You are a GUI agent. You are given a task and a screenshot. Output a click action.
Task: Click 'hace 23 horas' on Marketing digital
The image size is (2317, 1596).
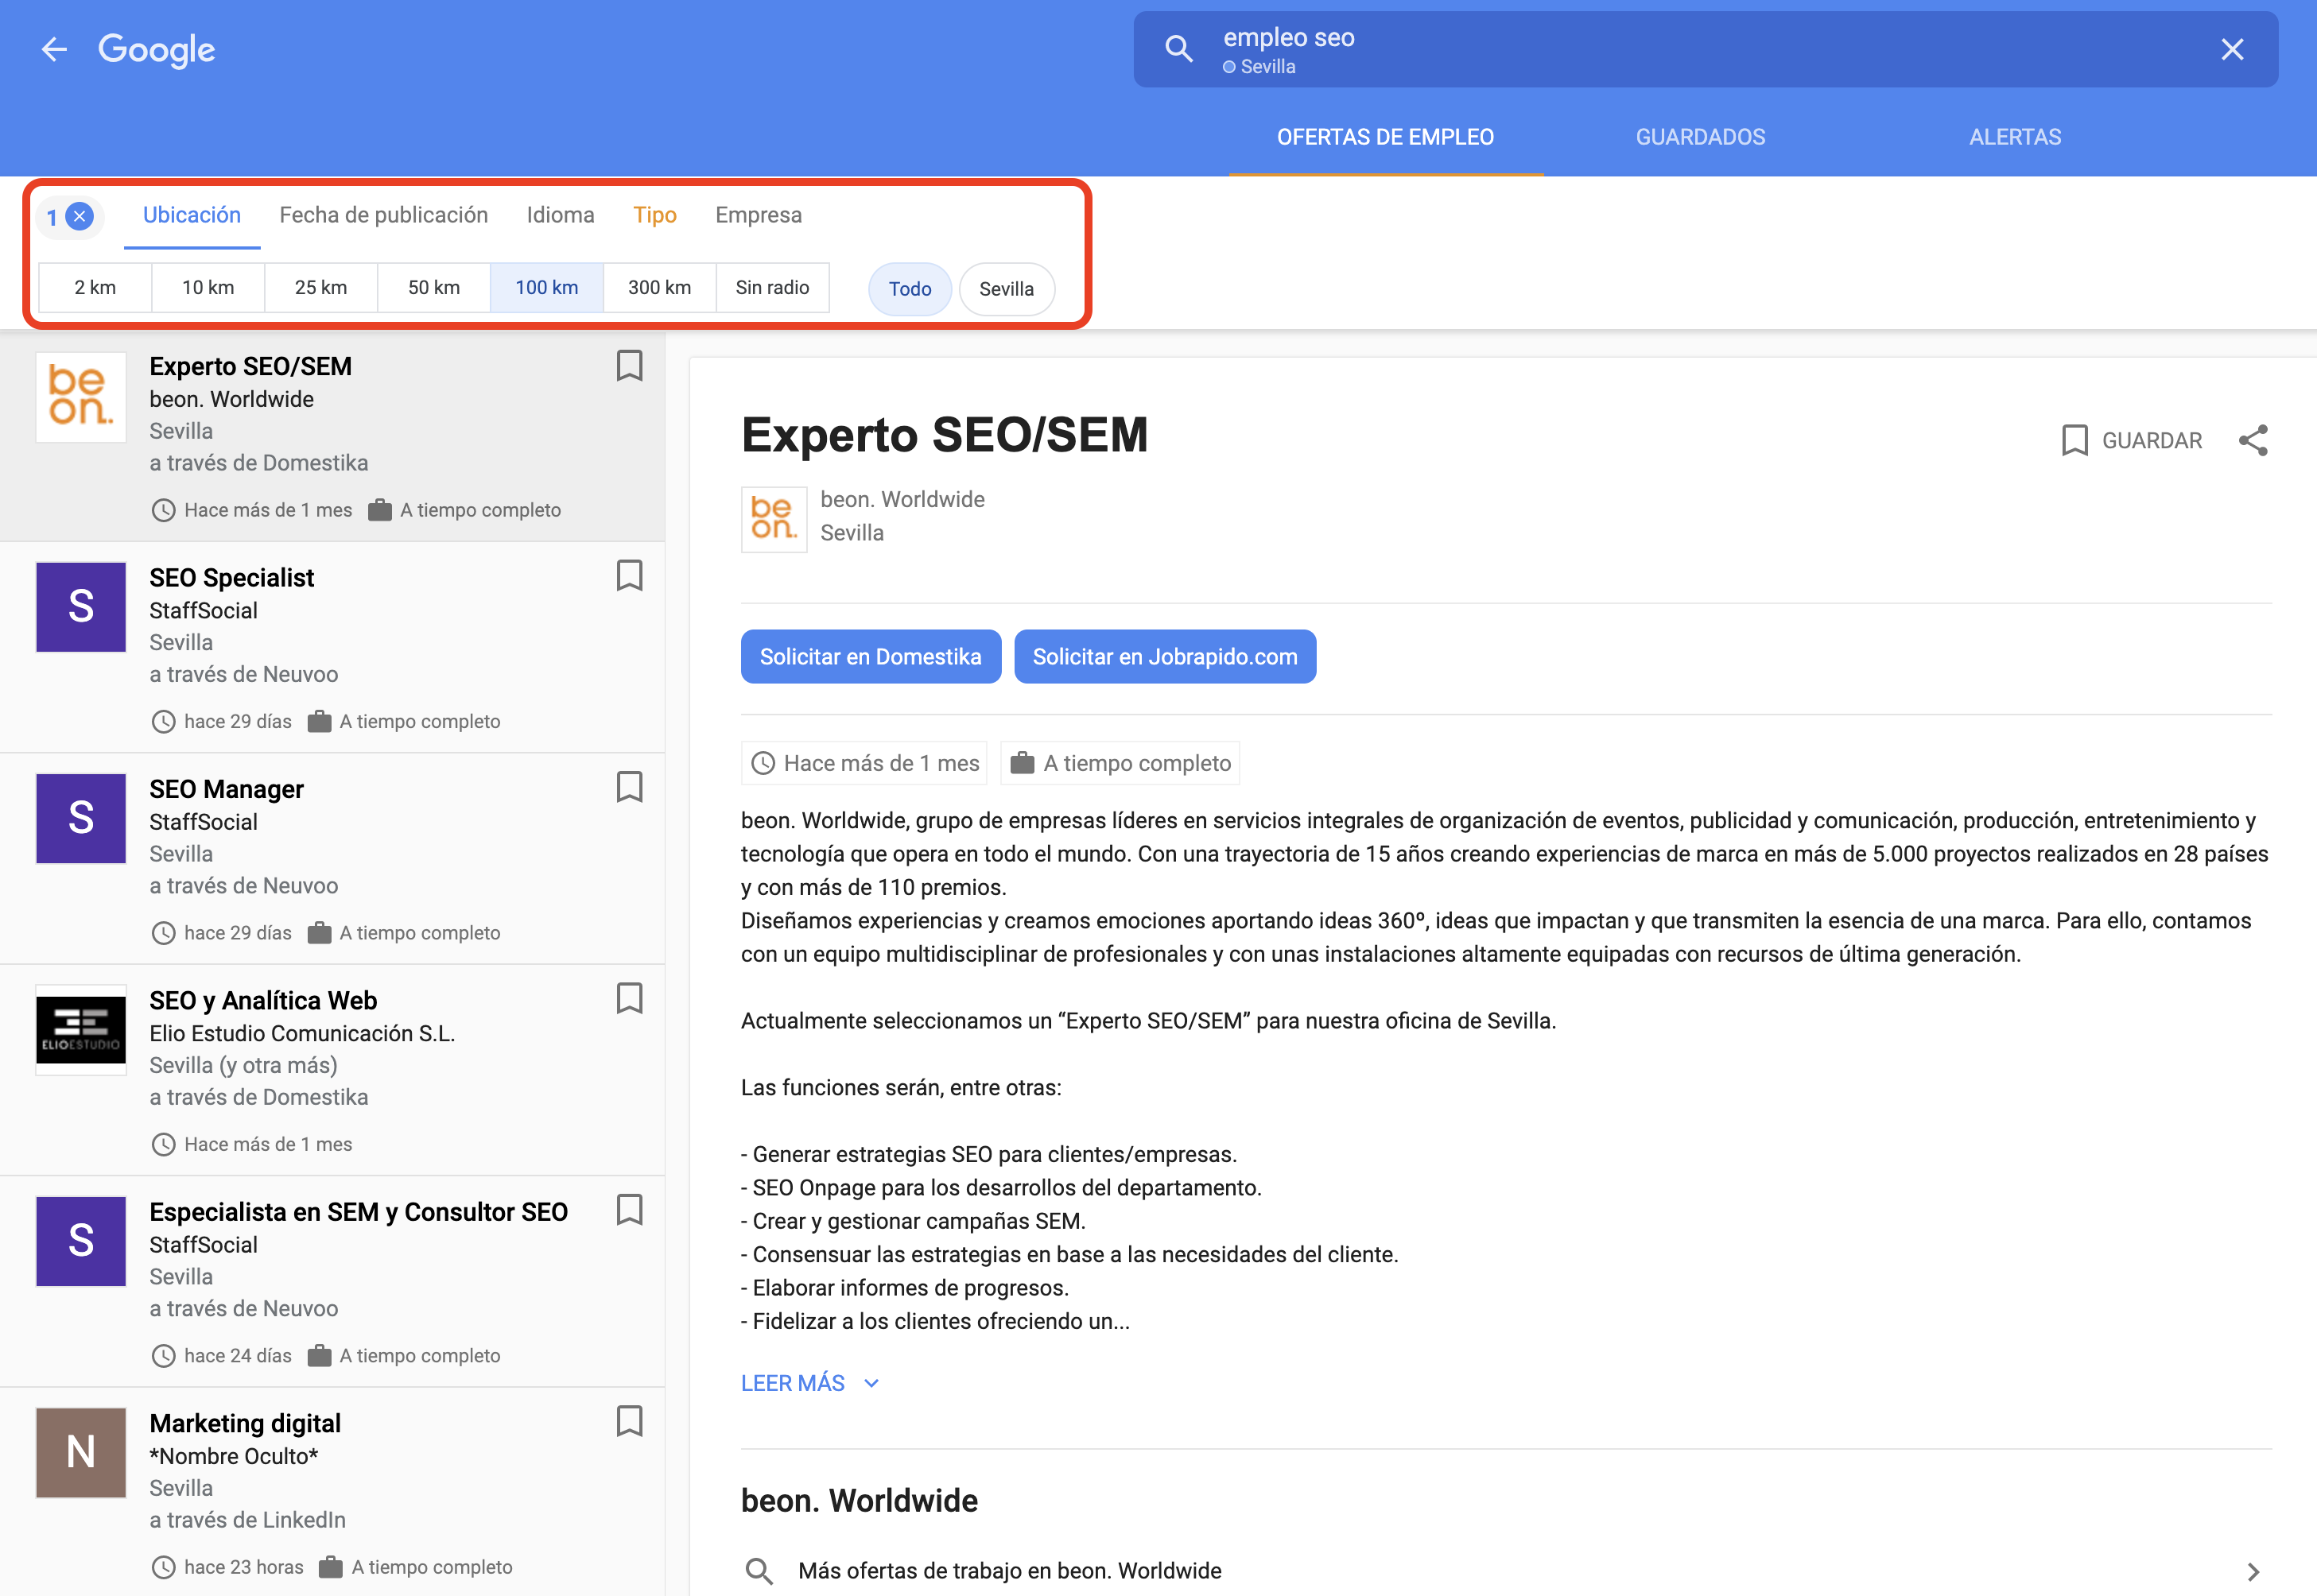(x=243, y=1567)
